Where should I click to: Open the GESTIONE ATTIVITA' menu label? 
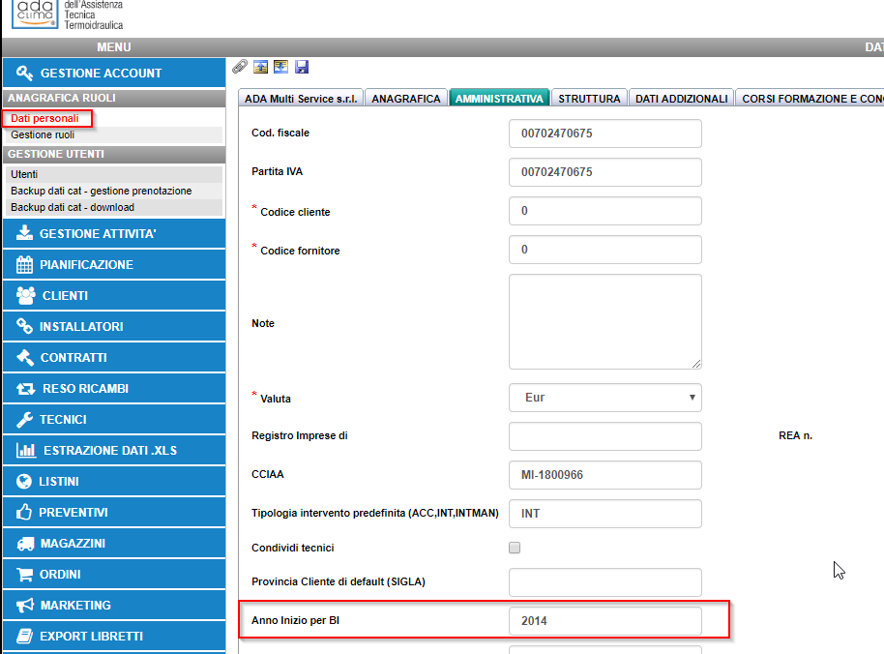tap(98, 233)
